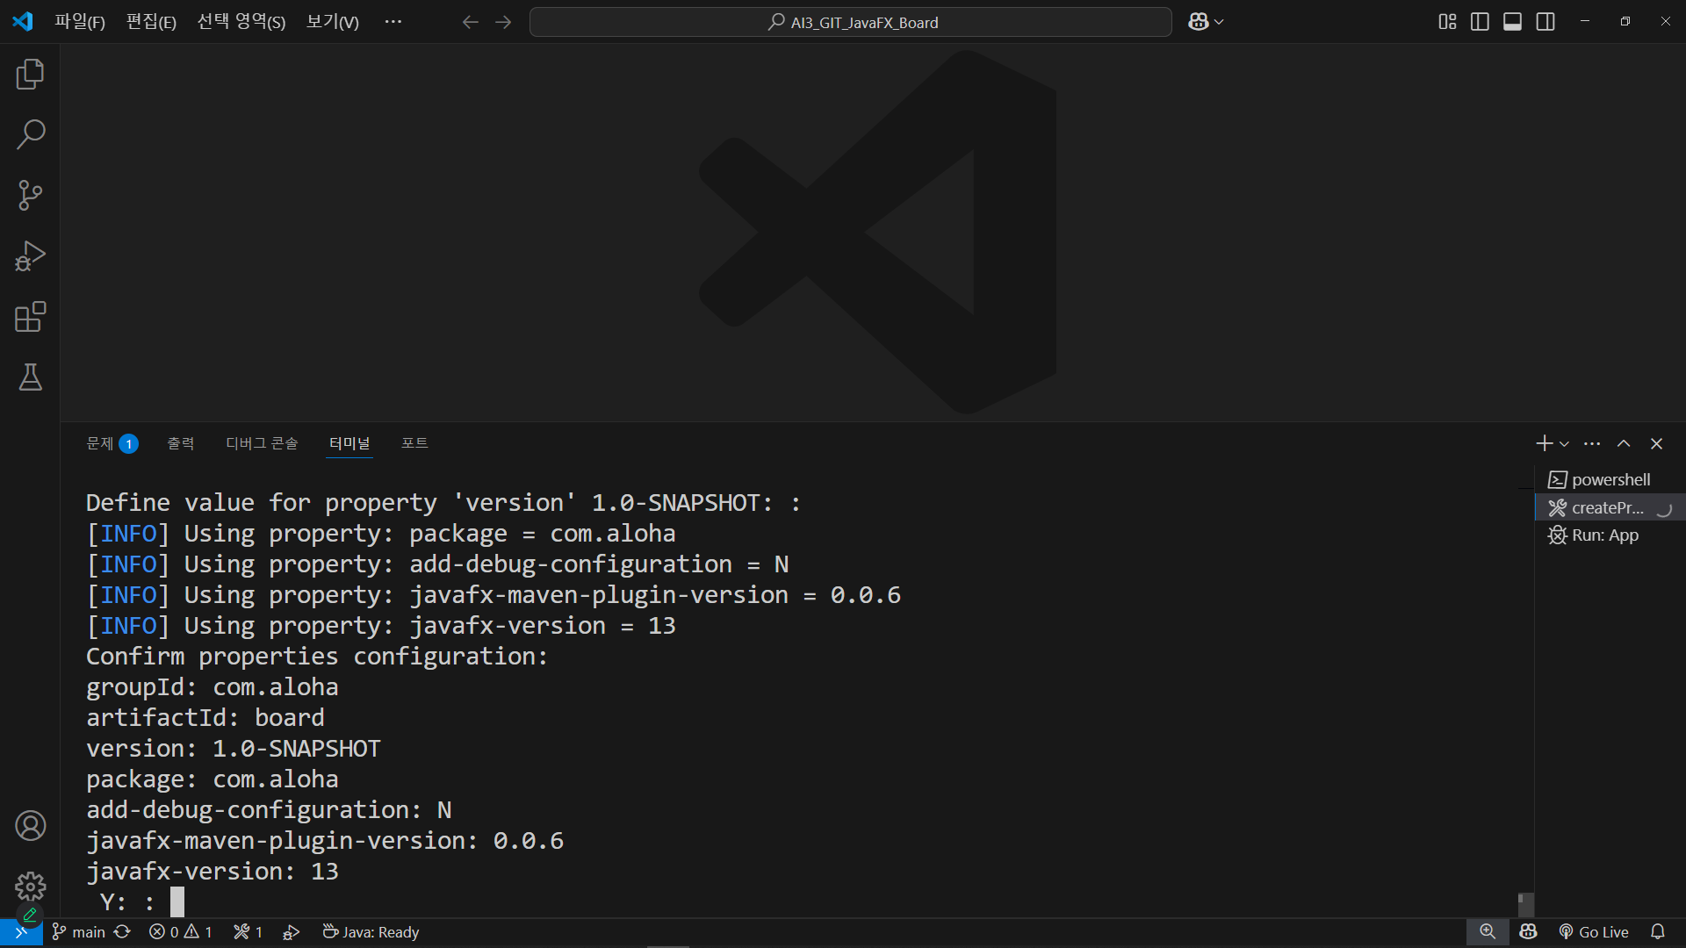Show more menu items via ellipsis
Image resolution: width=1686 pixels, height=948 pixels.
point(393,22)
